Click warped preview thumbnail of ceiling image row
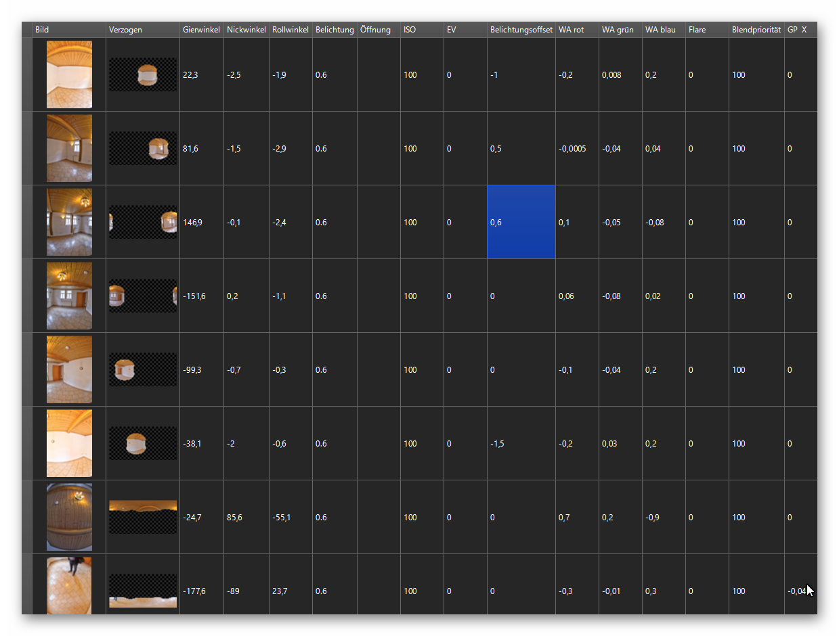The height and width of the screenshot is (636, 839). click(143, 517)
